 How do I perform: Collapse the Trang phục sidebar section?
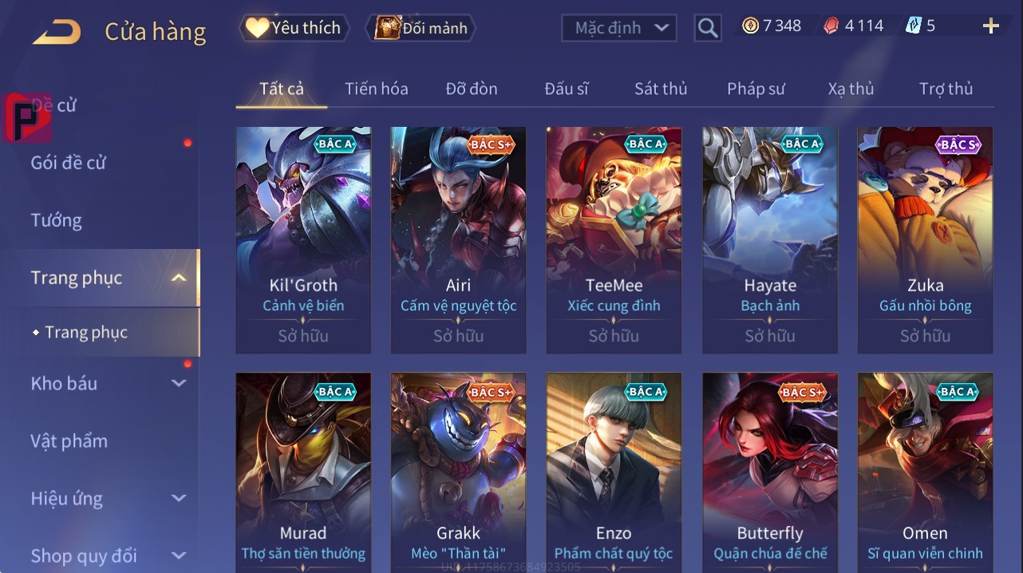179,278
